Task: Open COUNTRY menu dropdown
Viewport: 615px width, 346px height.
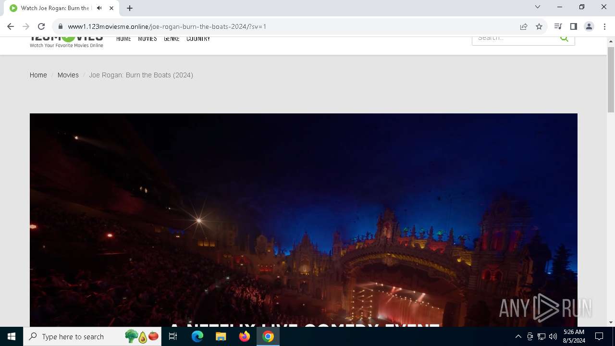Action: [198, 38]
